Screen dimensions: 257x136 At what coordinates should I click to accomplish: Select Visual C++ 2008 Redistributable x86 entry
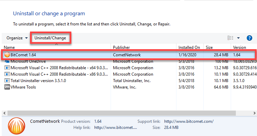coord(59,74)
